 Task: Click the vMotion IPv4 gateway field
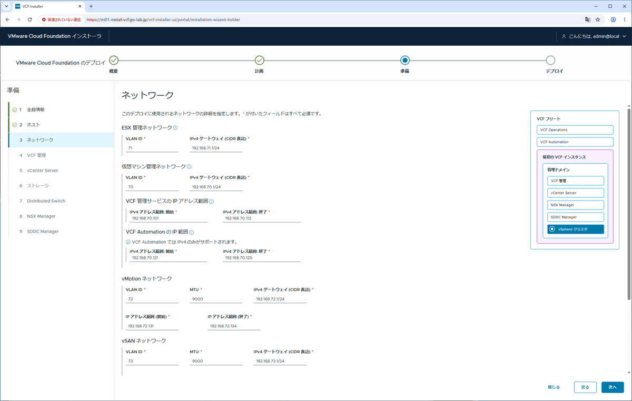280,299
